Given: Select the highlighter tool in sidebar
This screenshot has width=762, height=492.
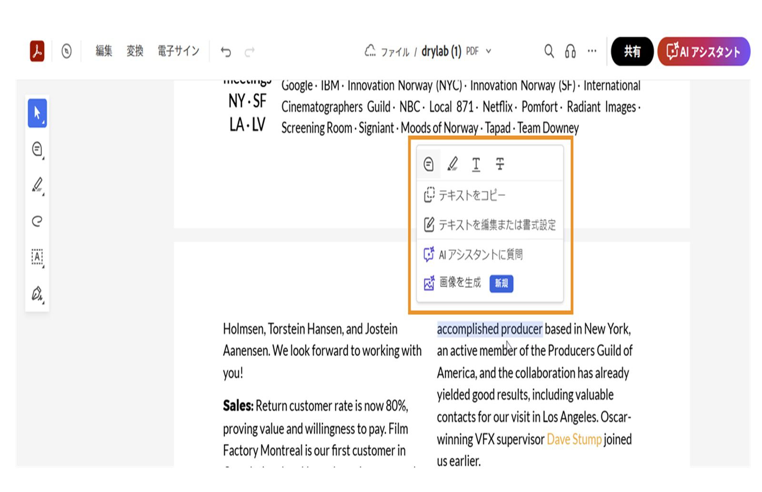Looking at the screenshot, I should tap(37, 185).
